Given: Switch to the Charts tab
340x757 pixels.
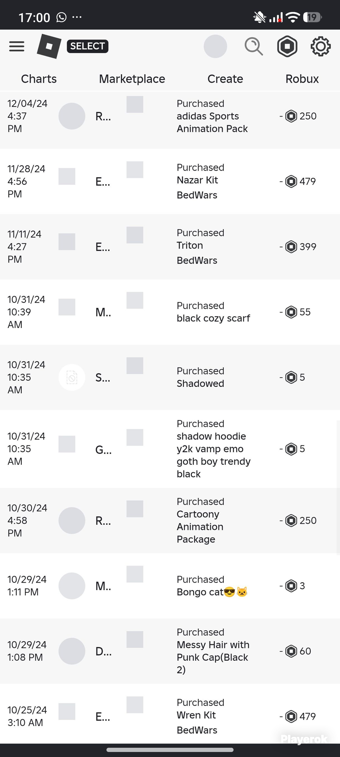Looking at the screenshot, I should point(39,79).
